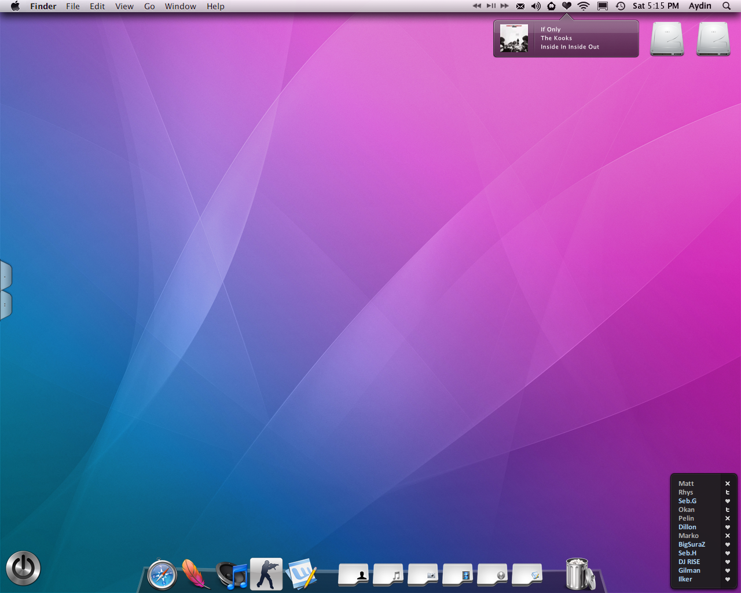Click the heart status icon beside Ilker

click(728, 579)
